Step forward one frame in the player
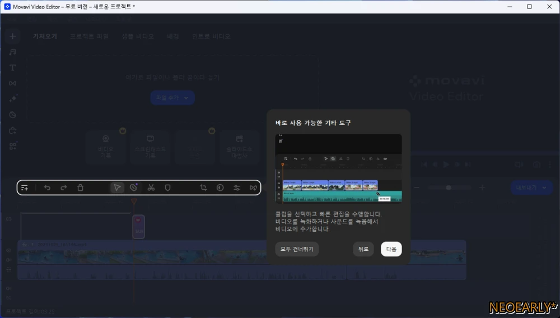Viewport: 560px width, 318px height. 457,165
